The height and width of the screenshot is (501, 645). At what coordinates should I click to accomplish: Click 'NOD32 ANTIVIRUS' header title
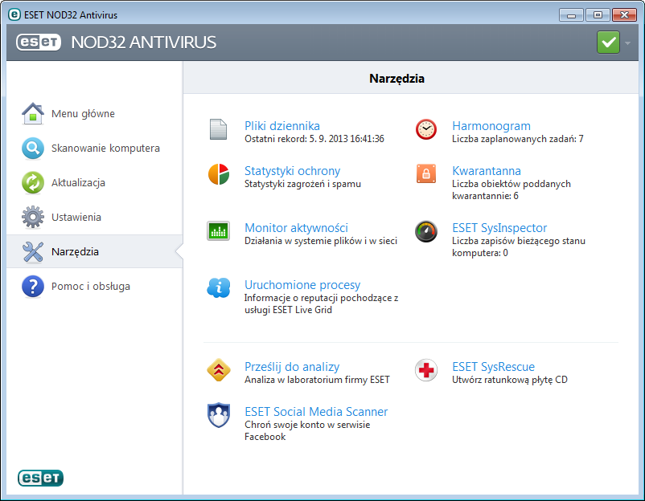point(144,42)
